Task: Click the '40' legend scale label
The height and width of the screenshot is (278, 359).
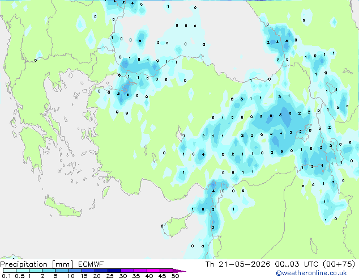Action: pyautogui.click(x=149, y=276)
